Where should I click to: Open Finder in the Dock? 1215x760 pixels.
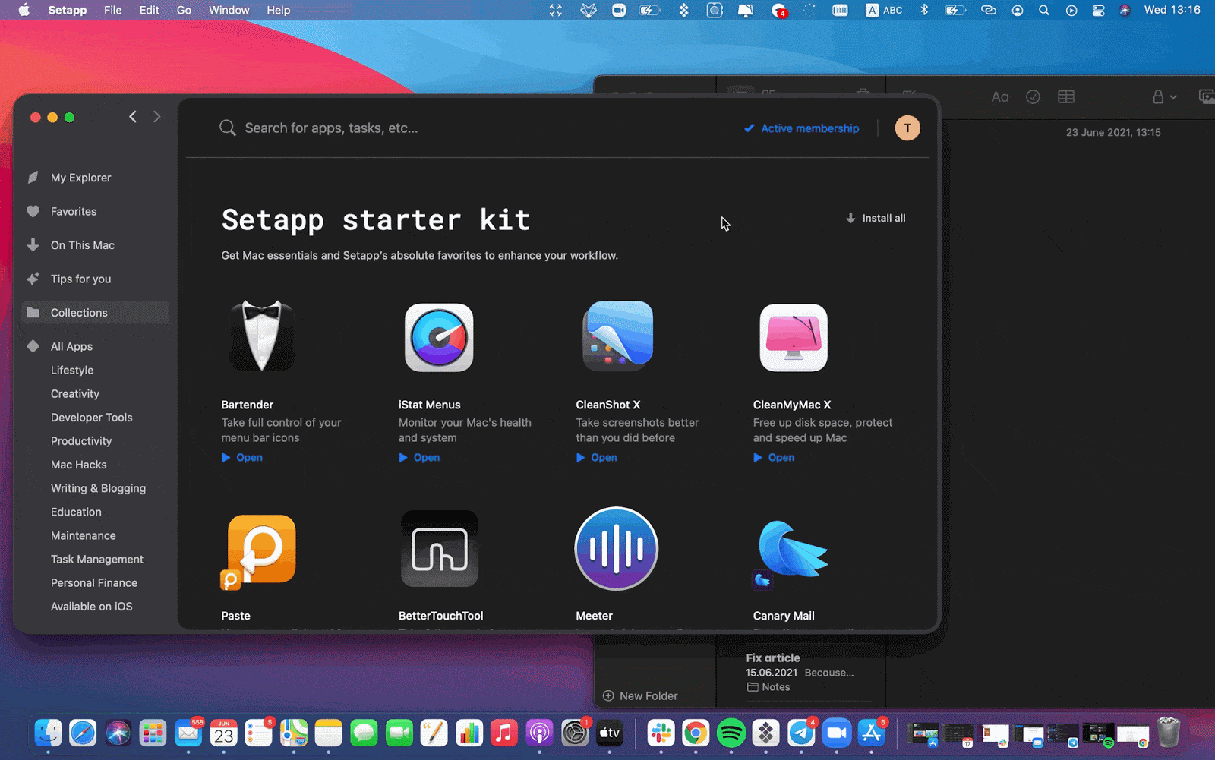point(48,733)
